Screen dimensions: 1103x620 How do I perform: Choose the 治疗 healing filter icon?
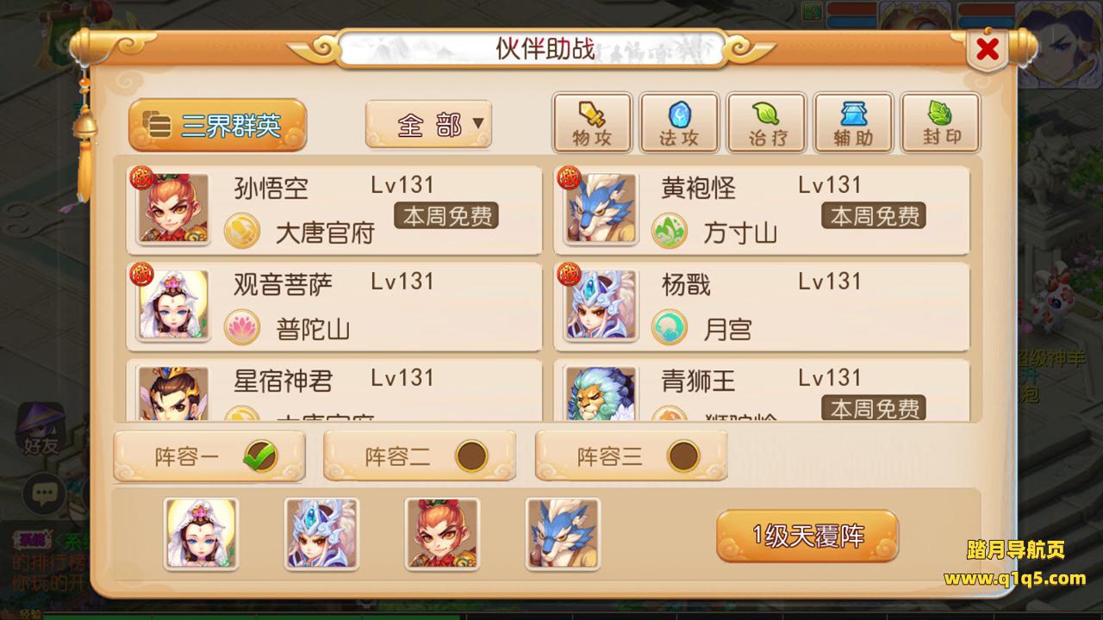[766, 123]
